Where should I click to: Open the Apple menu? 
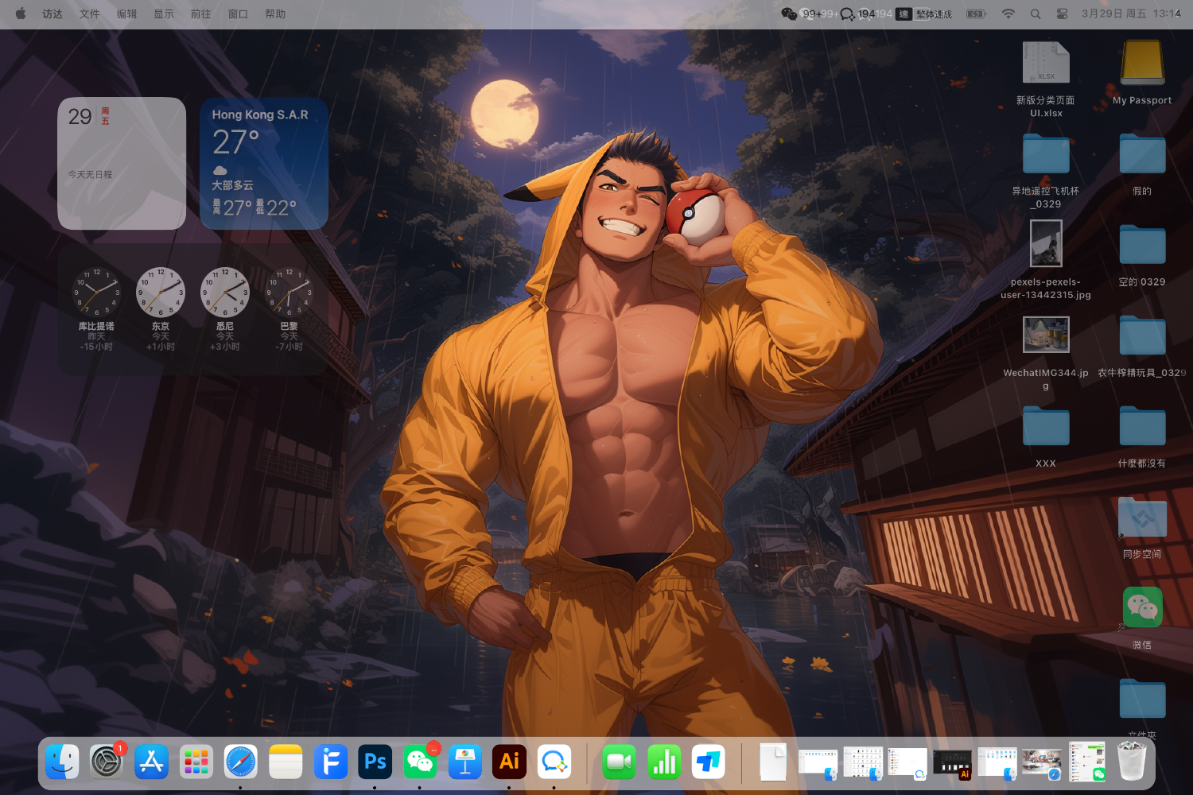[x=21, y=14]
